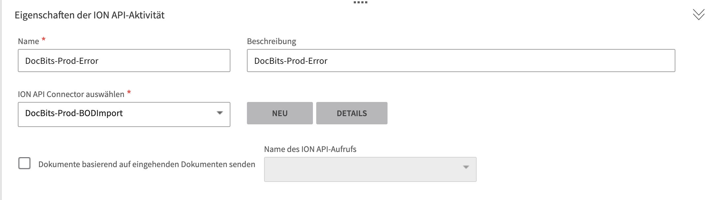Viewport: 713px width, 200px height.
Task: Open the ION API Connector selection box
Action: tap(124, 114)
